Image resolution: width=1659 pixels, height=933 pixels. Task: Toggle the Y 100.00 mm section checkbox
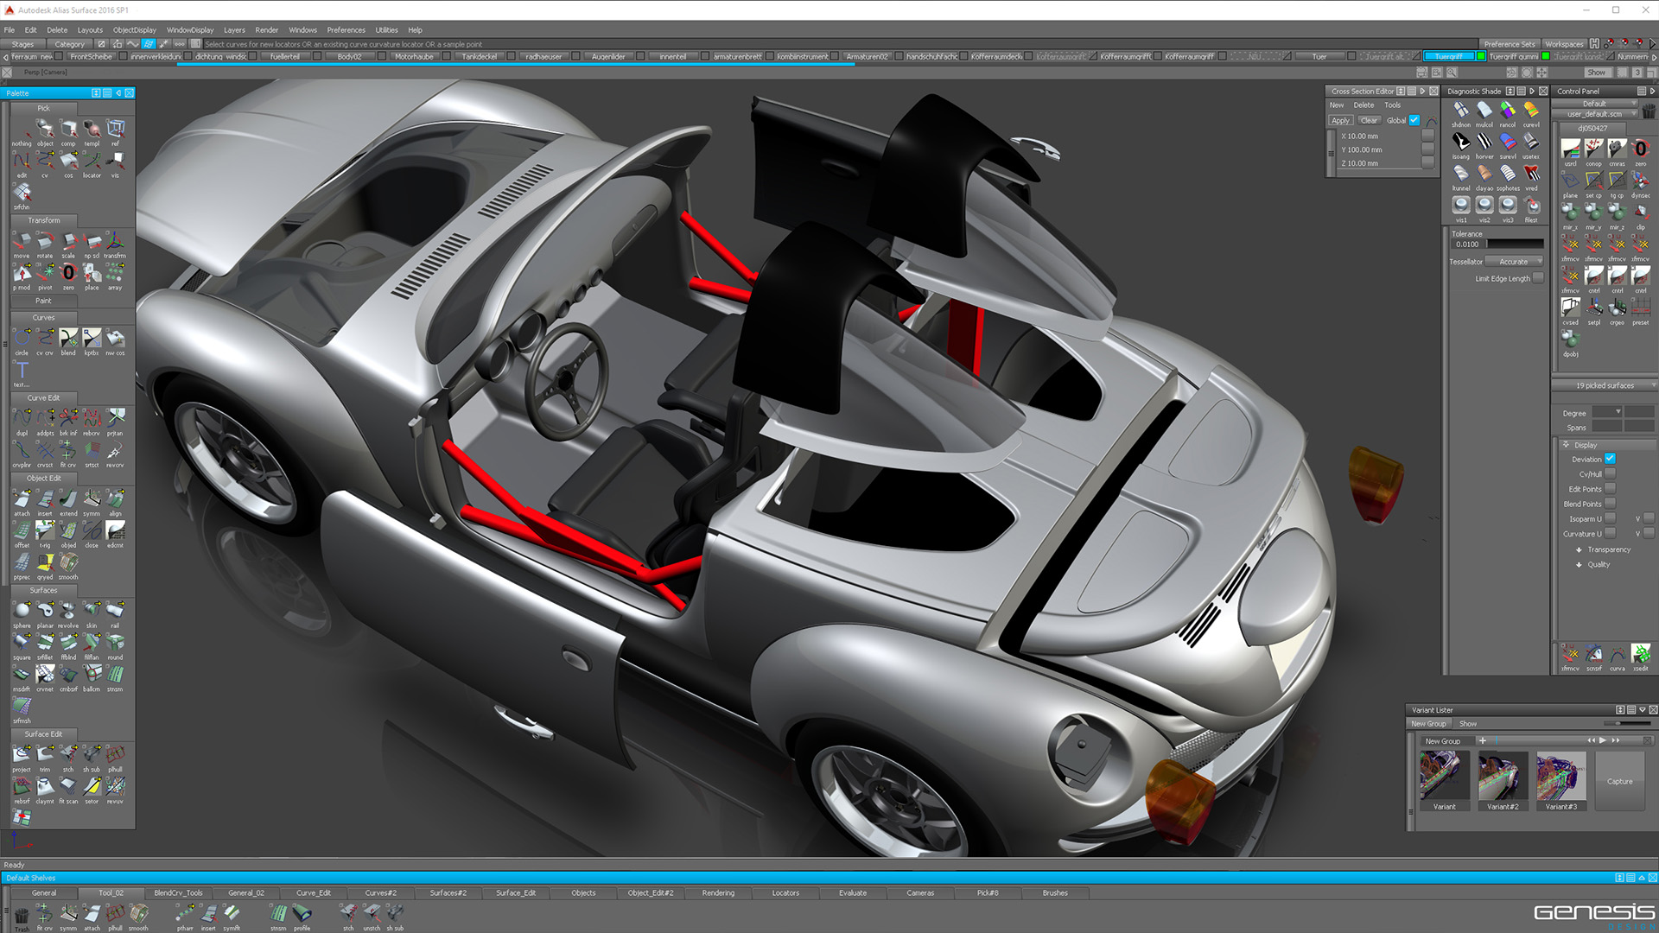(x=1427, y=149)
